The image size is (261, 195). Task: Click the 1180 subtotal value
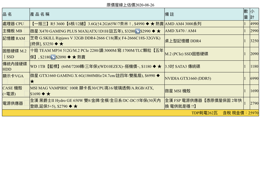point(254,66)
